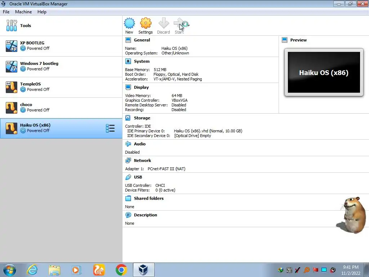Click the '[Optical Drive] Empty' entry

tap(192, 136)
